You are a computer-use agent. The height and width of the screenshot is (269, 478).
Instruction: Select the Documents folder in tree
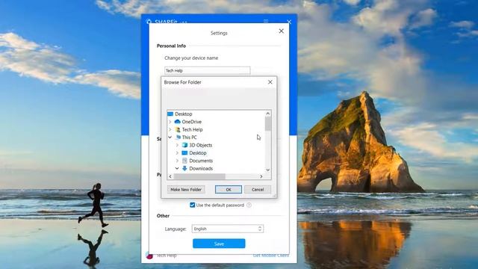(x=201, y=161)
